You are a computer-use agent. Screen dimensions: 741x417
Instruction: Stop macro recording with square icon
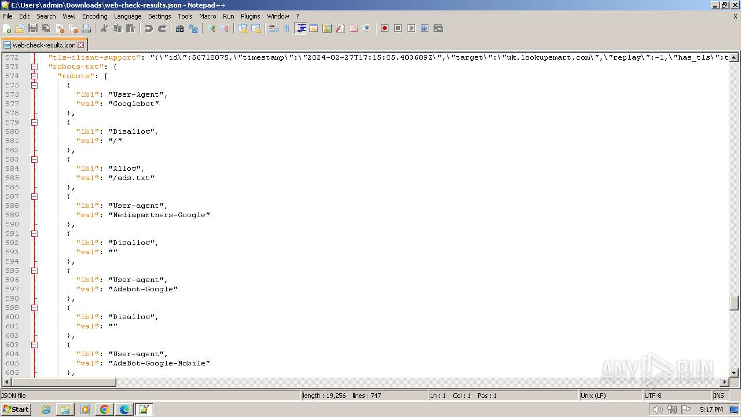[398, 28]
